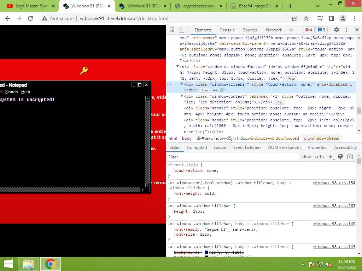Select the body breadcrumb
Viewport: 362px width, 271px height.
click(187, 138)
